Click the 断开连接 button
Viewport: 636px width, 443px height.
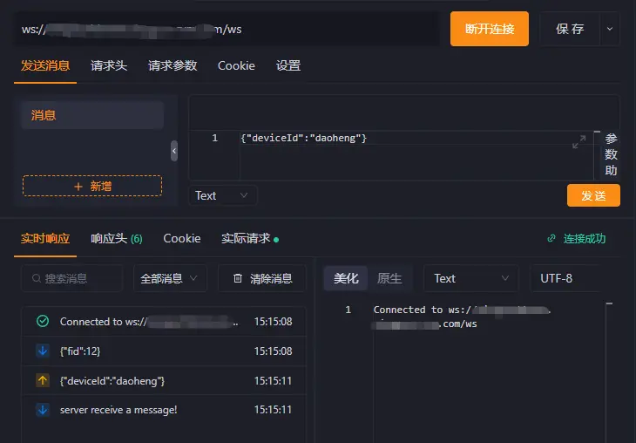point(489,29)
